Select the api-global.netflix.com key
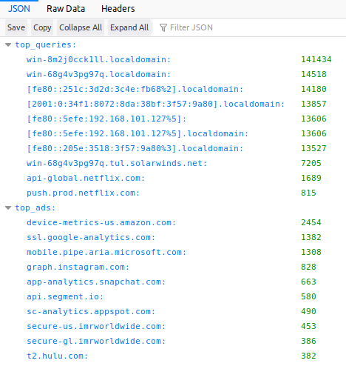The height and width of the screenshot is (369, 346). (86, 178)
